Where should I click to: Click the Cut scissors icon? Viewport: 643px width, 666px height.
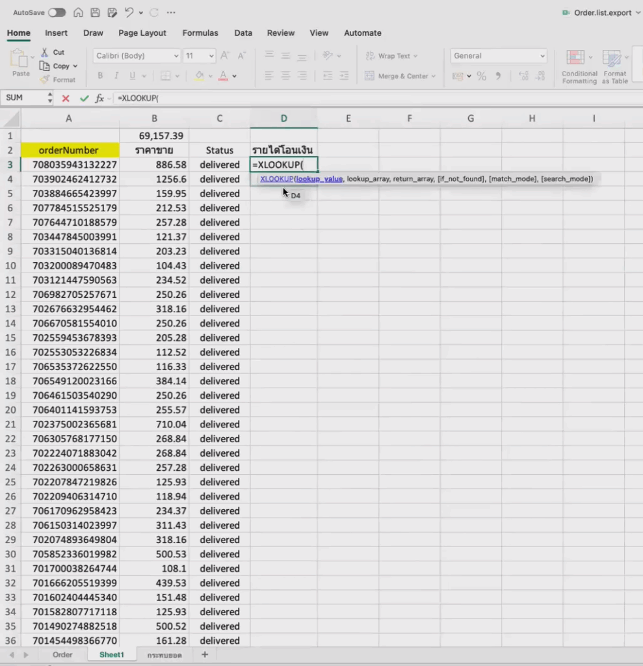[45, 52]
